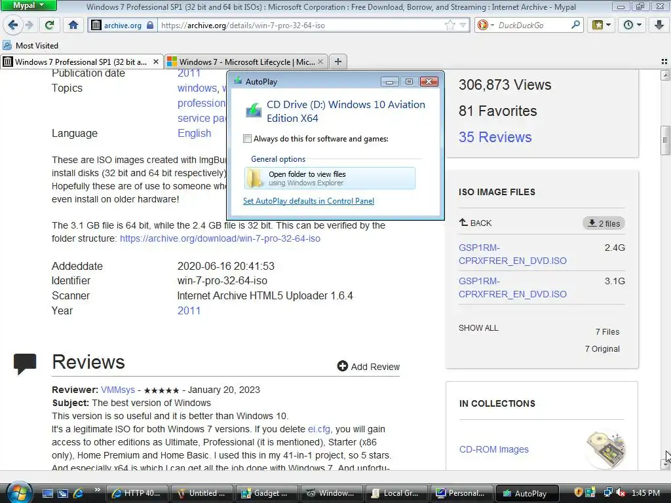Close the Windows 7 Professional SP1 tab
The width and height of the screenshot is (671, 503).
(x=156, y=62)
